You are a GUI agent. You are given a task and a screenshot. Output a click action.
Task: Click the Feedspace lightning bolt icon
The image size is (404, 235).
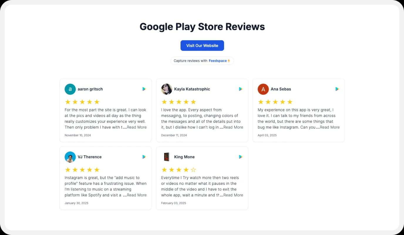229,60
